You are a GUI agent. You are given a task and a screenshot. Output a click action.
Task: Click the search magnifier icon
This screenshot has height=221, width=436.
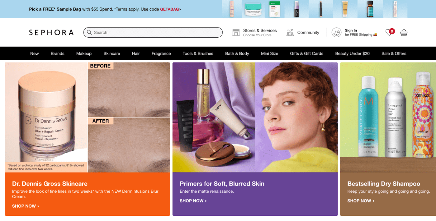point(89,32)
